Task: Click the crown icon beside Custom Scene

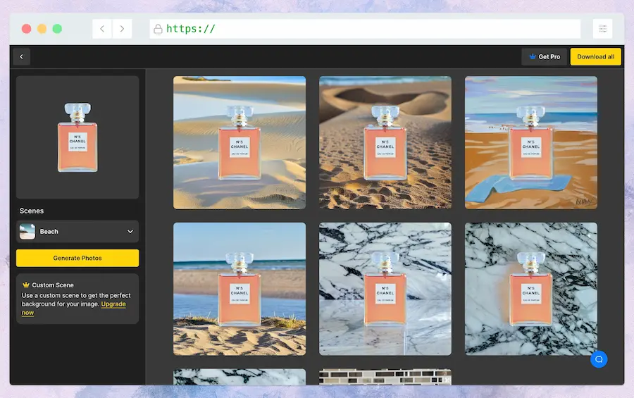Action: [26, 285]
